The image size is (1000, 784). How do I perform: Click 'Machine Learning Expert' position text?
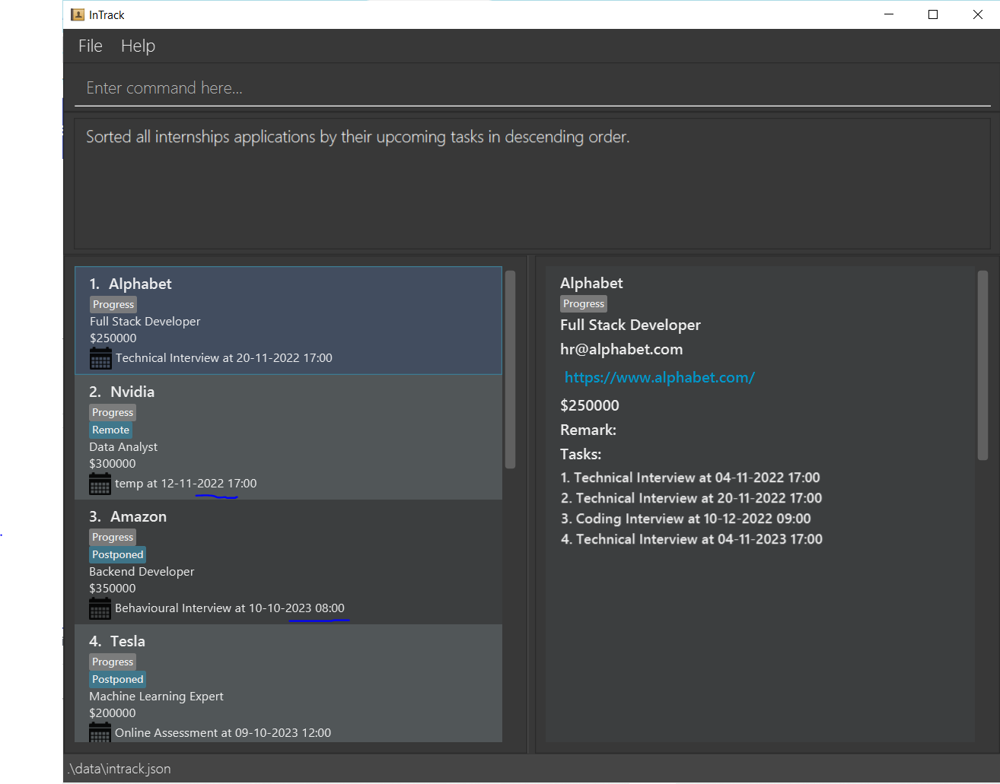pos(156,697)
